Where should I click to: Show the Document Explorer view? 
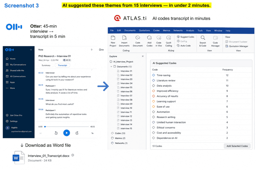(236, 42)
